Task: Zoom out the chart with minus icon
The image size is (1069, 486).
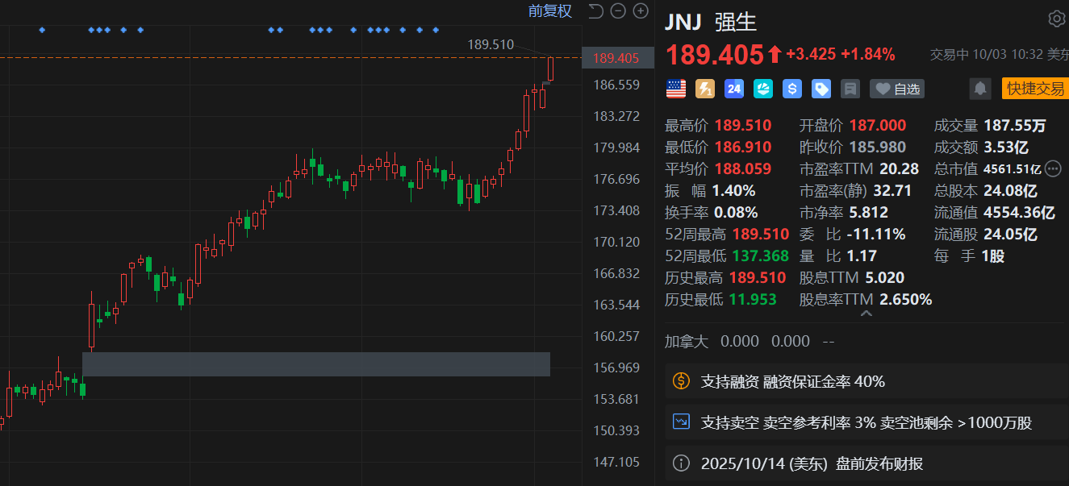Action: point(618,11)
